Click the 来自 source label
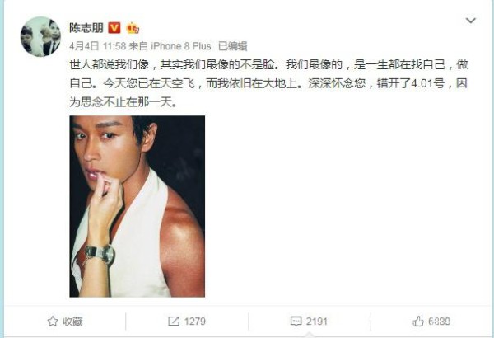The height and width of the screenshot is (338, 494). (x=138, y=46)
